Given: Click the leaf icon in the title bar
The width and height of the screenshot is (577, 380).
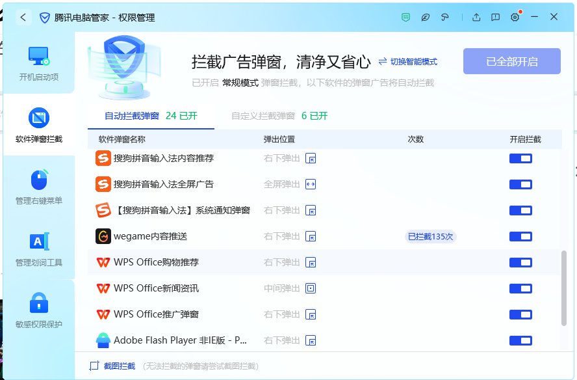Looking at the screenshot, I should point(426,18).
